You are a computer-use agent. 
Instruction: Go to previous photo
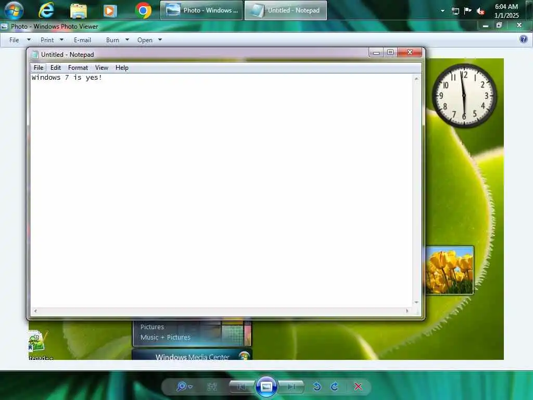[242, 386]
